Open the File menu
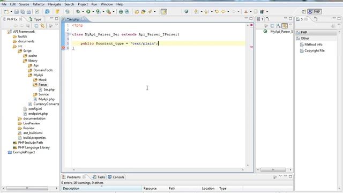 click(x=4, y=4)
